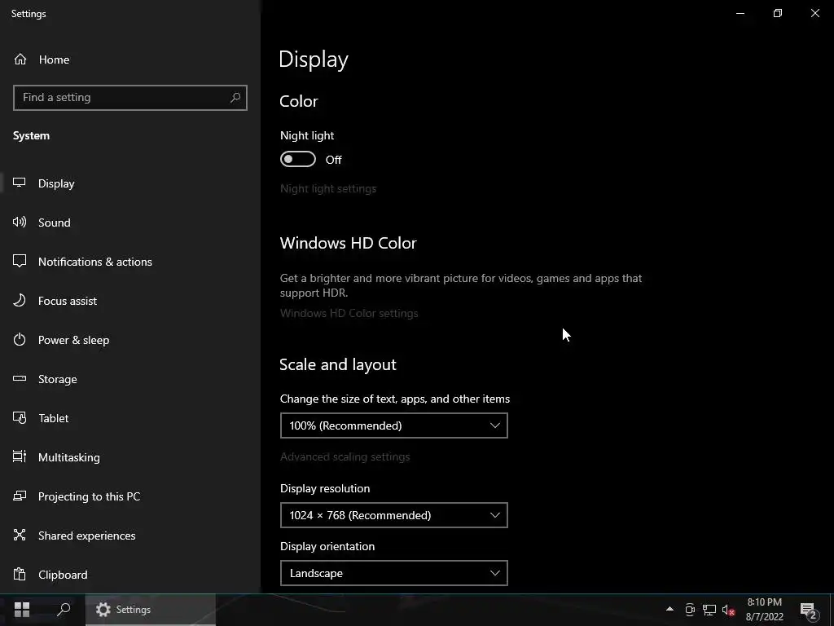Click the "Scale and layout" heading
This screenshot has width=834, height=626.
point(338,364)
